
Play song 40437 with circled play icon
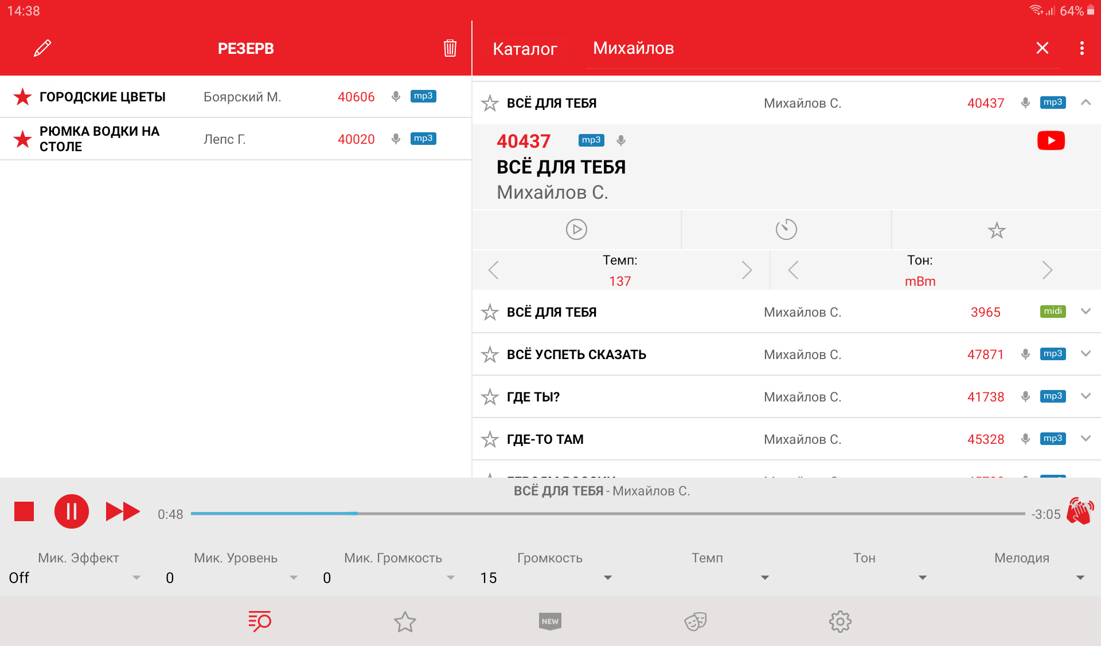coord(576,229)
